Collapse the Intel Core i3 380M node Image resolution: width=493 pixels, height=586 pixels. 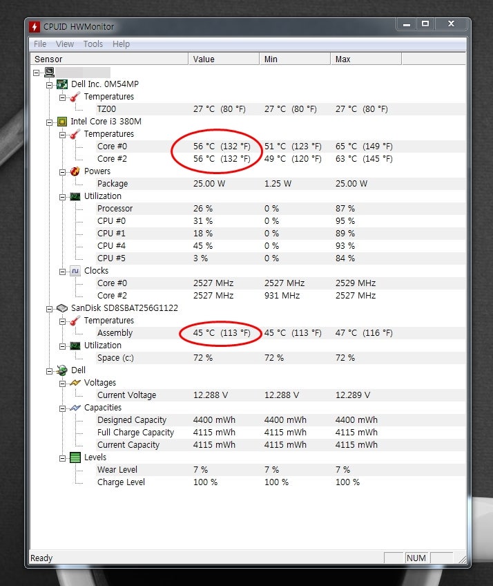click(x=49, y=122)
